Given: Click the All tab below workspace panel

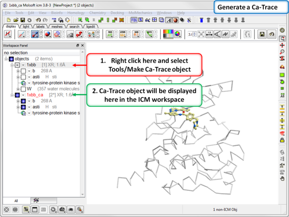Looking at the screenshot, I should (16, 201).
